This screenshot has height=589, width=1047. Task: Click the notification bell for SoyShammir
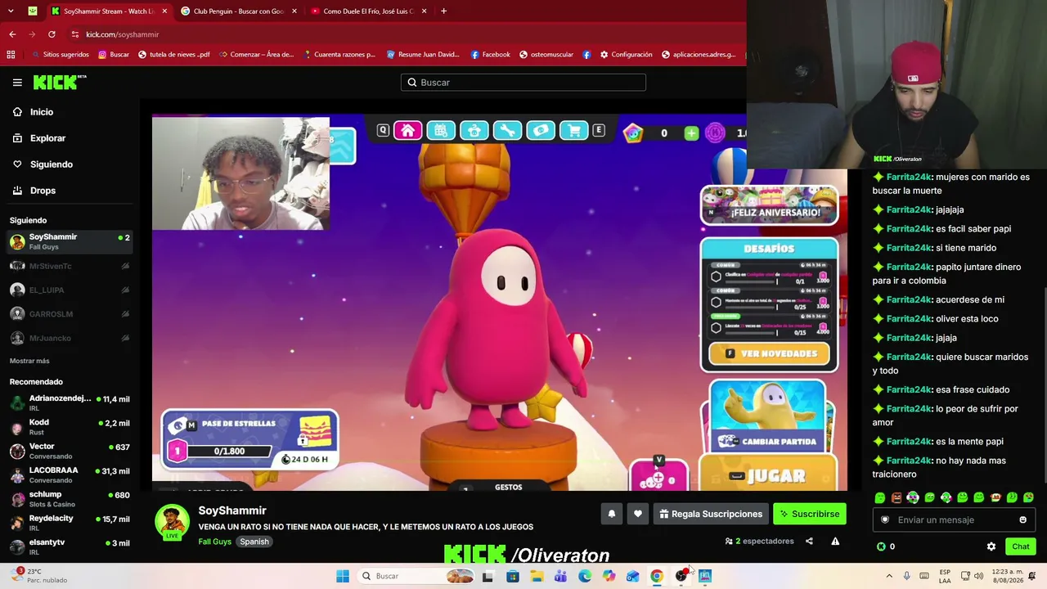(611, 514)
